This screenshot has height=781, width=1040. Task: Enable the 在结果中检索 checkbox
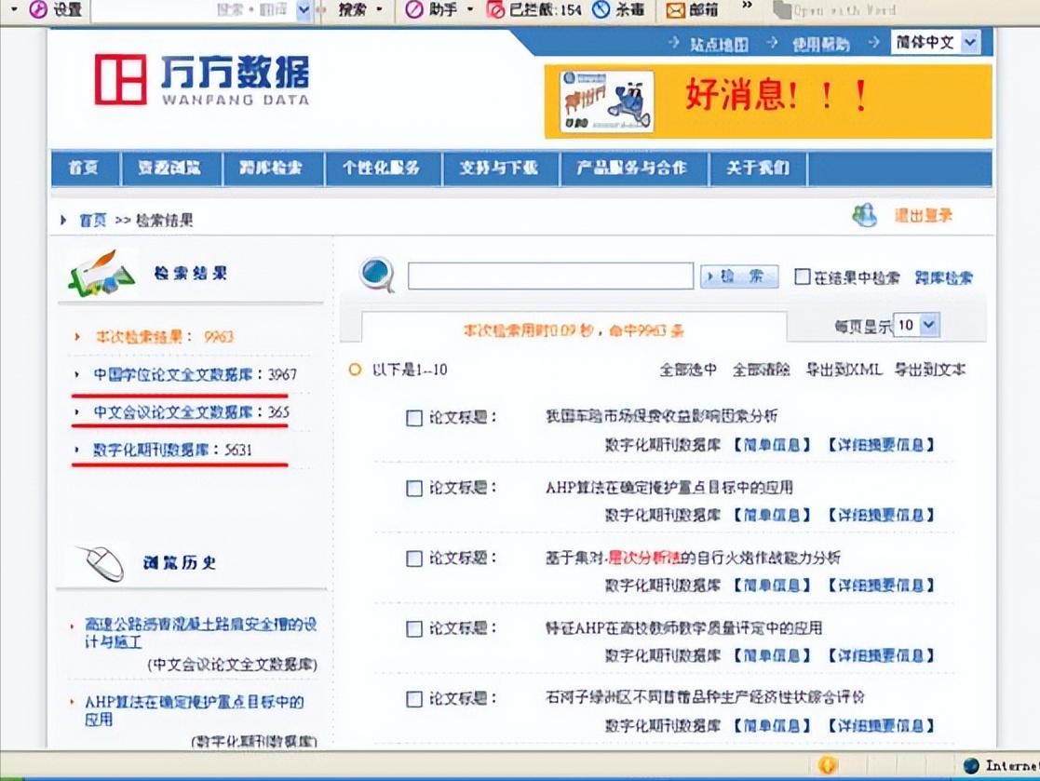click(x=802, y=276)
